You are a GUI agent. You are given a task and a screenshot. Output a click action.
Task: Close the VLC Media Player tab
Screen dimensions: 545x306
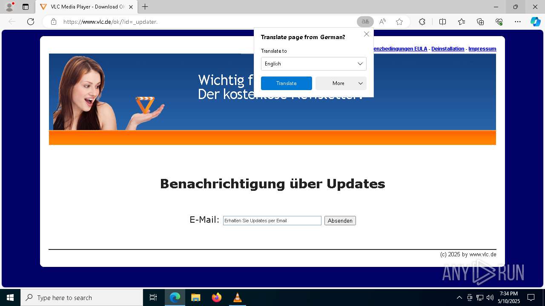click(131, 7)
